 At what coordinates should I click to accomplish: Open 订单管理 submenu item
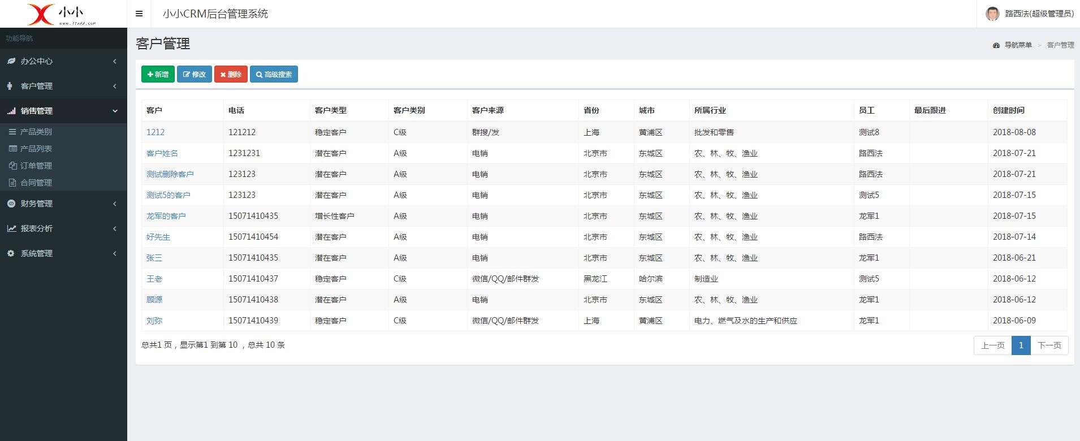click(x=36, y=166)
